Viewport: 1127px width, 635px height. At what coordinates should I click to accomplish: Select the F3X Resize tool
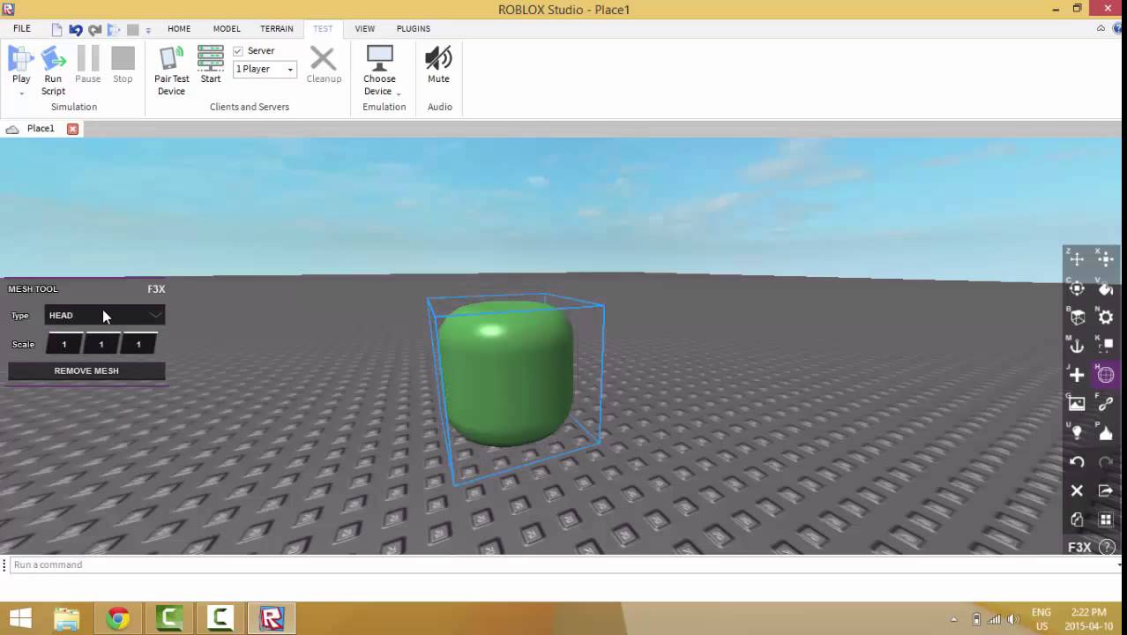coord(1106,259)
